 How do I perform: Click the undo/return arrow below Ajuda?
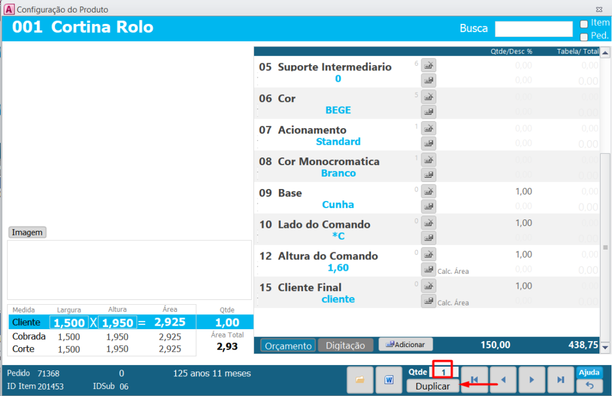(589, 386)
